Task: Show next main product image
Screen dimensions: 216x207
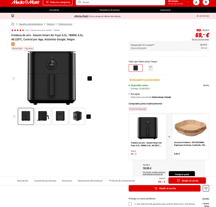Action: tap(90, 78)
